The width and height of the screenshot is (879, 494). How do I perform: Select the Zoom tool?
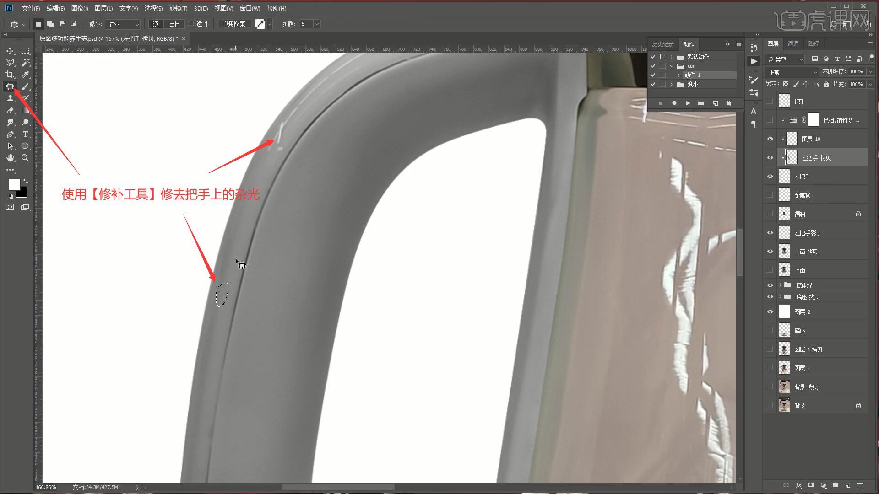pos(25,158)
